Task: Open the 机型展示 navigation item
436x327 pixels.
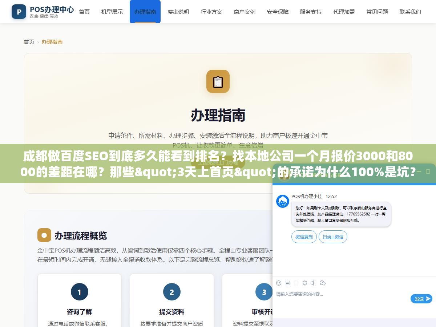Action: tap(112, 12)
